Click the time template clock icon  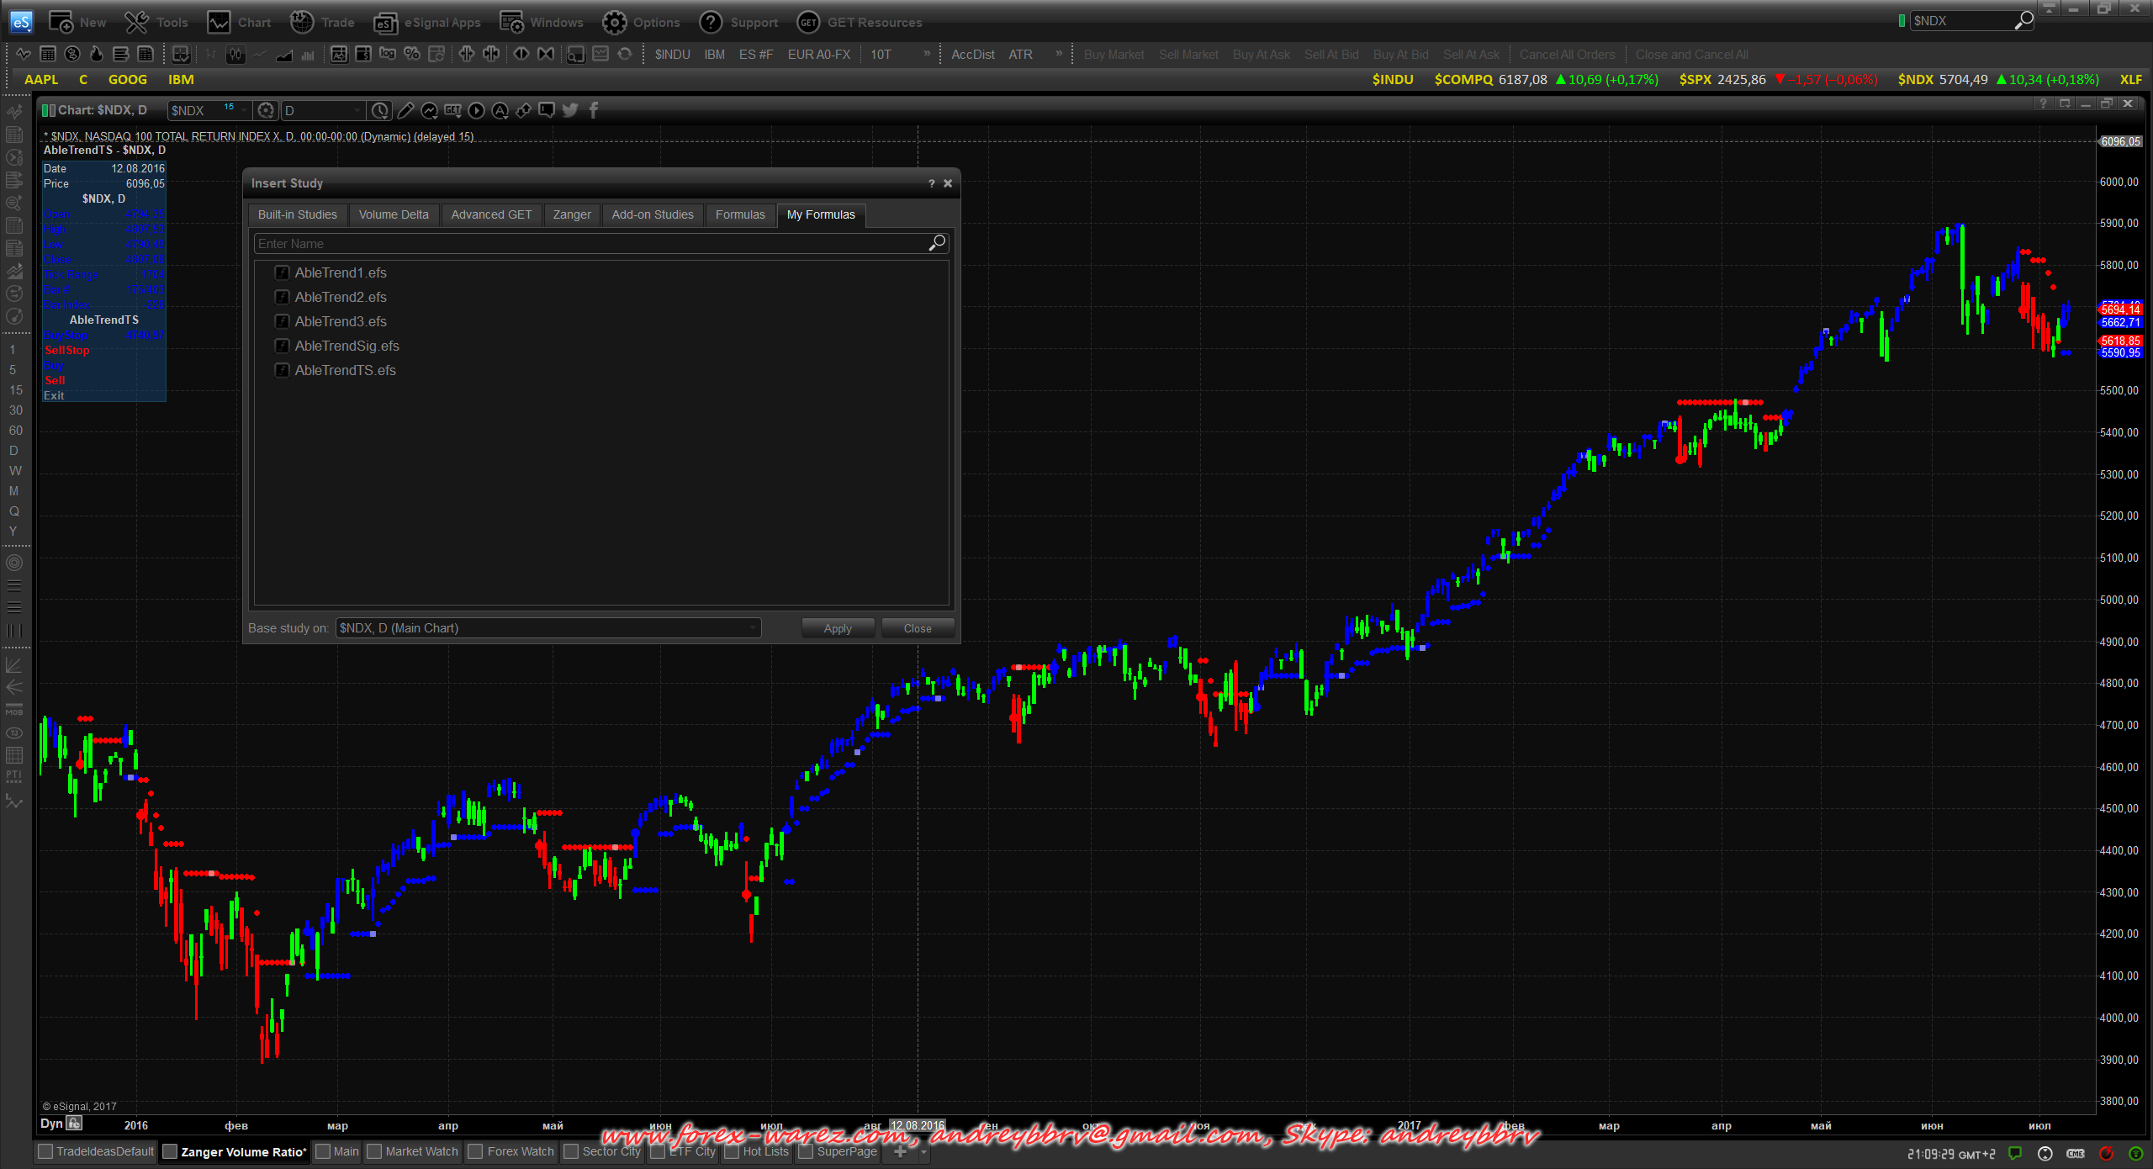pyautogui.click(x=380, y=110)
